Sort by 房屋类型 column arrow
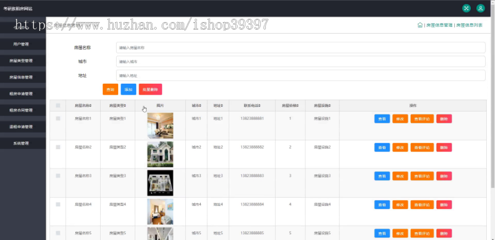 coord(125,106)
